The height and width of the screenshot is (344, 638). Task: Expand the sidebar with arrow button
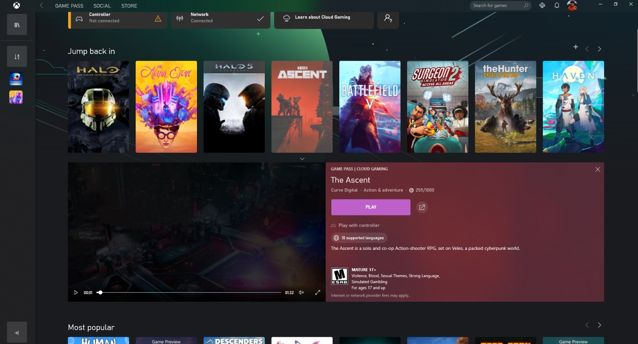click(17, 332)
